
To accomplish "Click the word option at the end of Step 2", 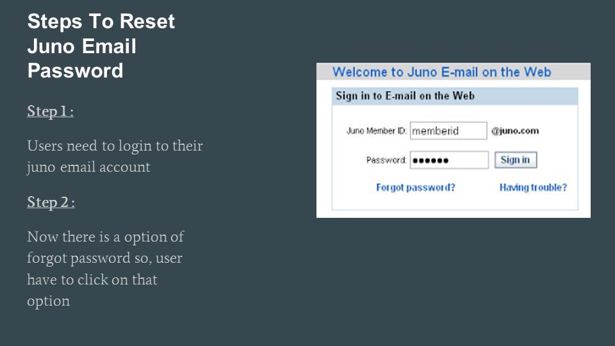I will (48, 301).
